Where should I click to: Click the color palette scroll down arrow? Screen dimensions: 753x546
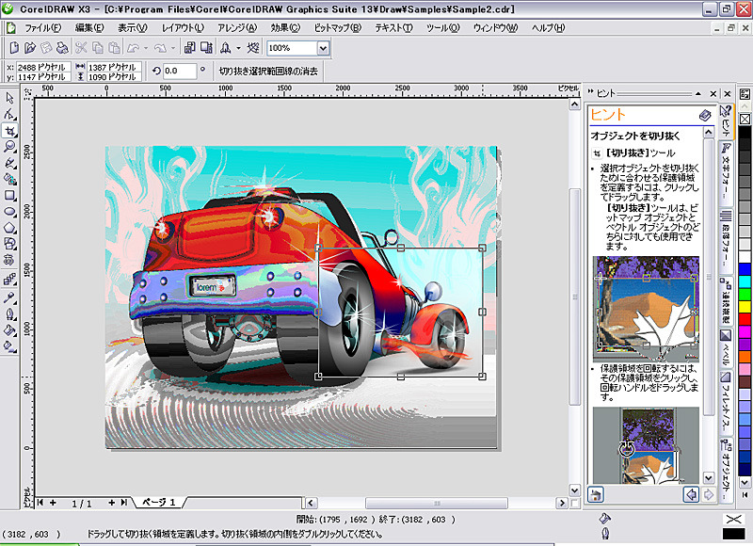click(x=745, y=482)
